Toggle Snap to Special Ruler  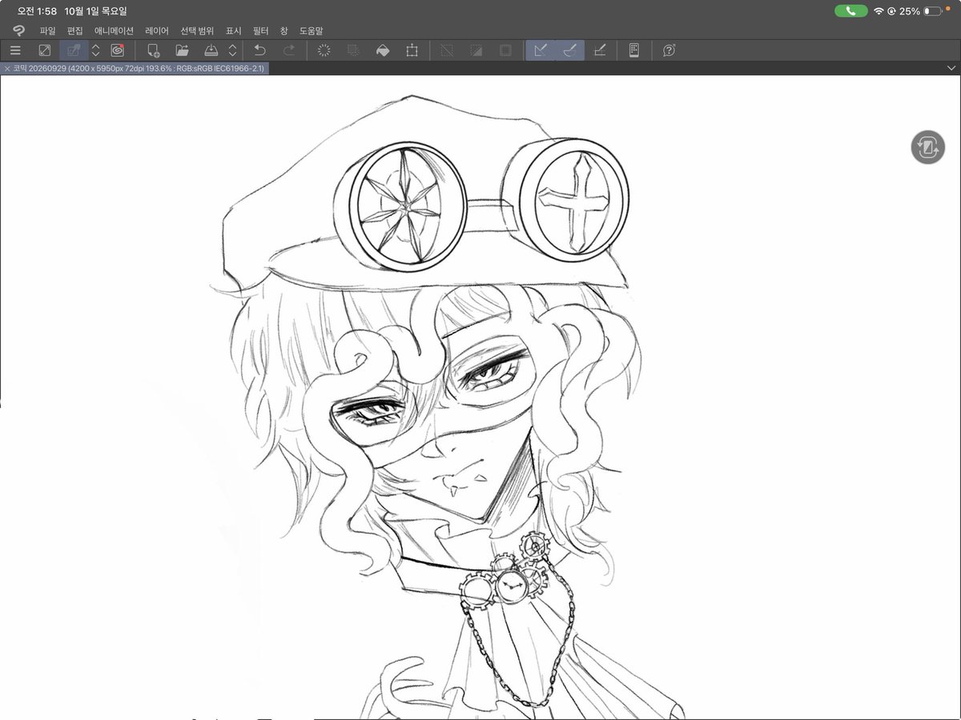(570, 50)
